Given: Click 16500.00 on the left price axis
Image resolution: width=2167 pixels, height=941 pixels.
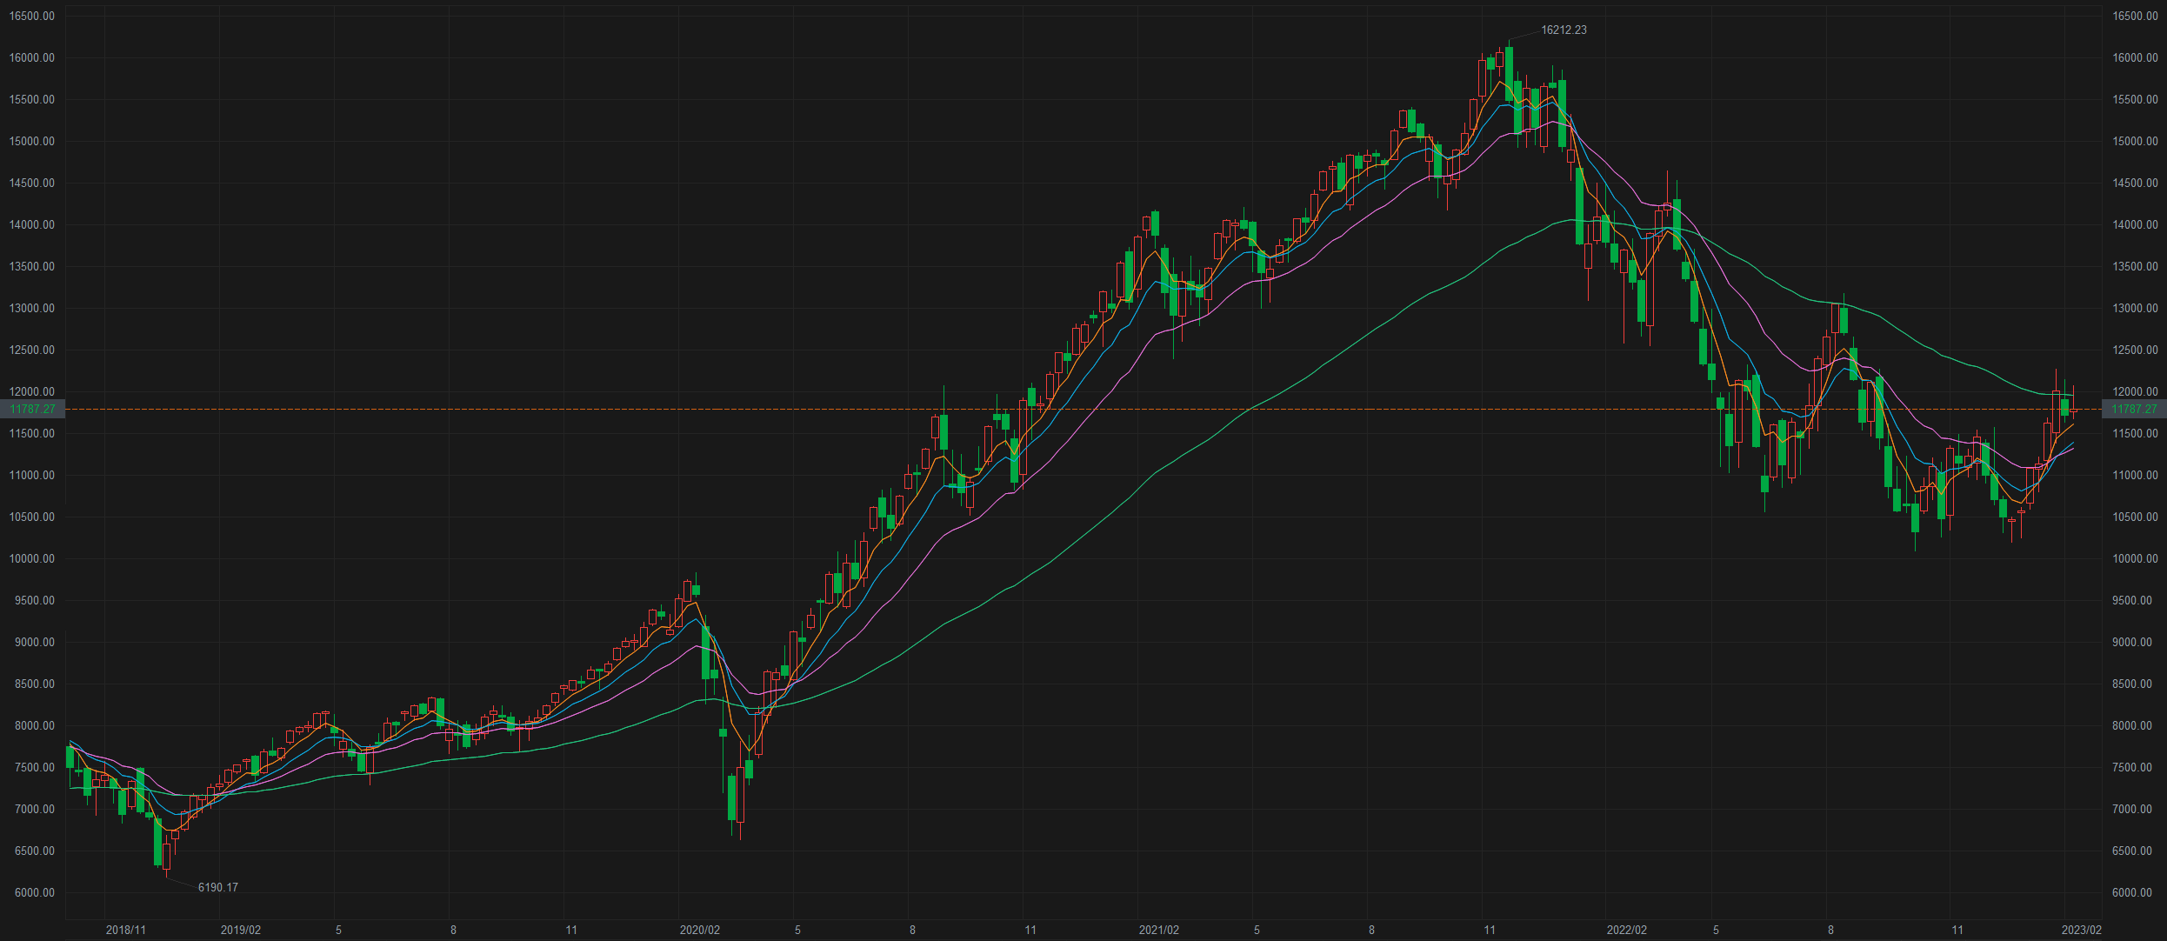Looking at the screenshot, I should [32, 16].
